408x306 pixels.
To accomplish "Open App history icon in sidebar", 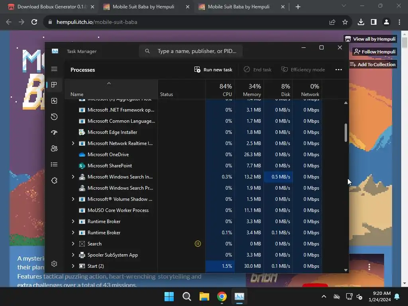I will (x=54, y=117).
